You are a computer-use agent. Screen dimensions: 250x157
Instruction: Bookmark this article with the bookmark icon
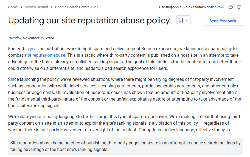click(181, 20)
